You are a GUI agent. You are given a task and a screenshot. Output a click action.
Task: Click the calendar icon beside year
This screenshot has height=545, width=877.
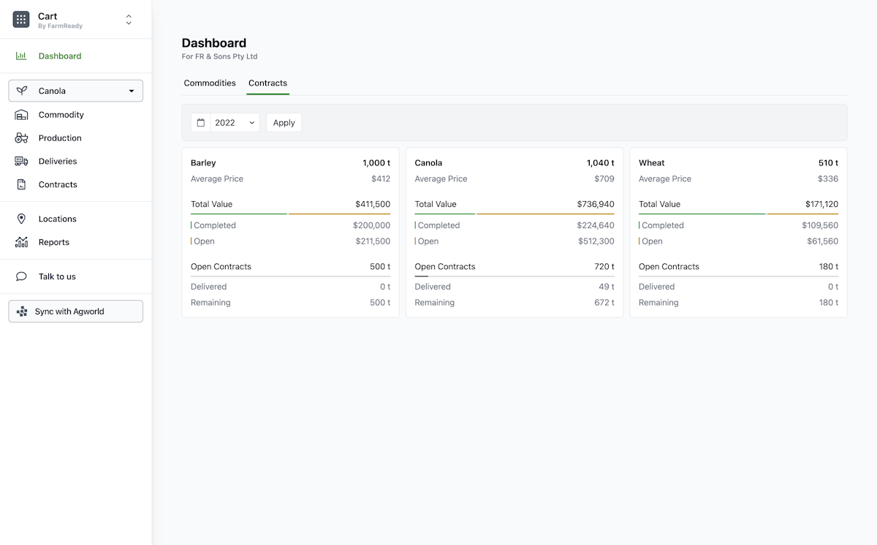(x=201, y=123)
